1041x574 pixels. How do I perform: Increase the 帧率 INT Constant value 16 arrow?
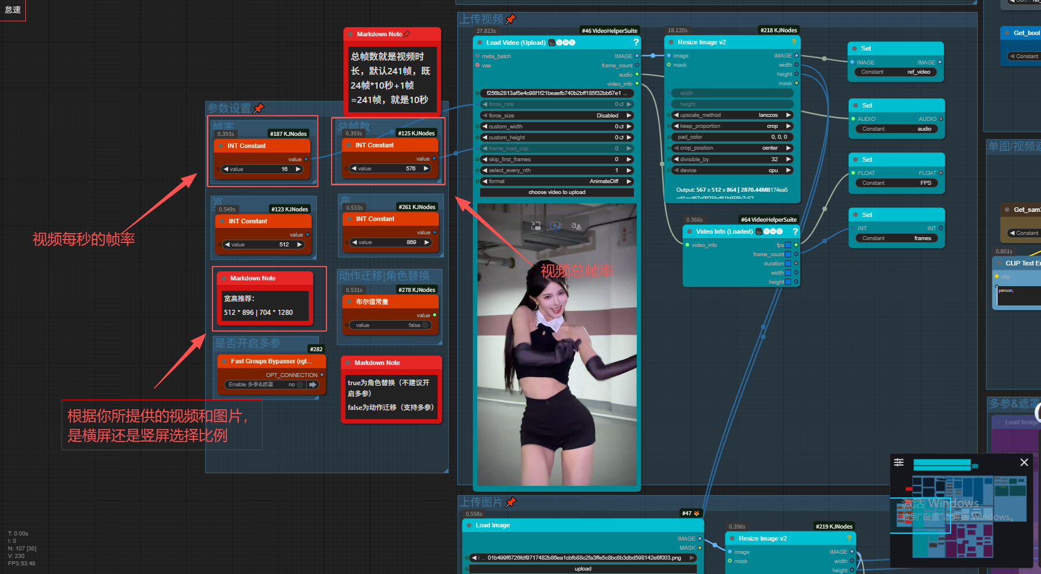coord(298,169)
